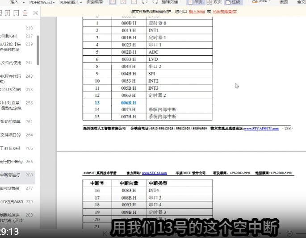Open the www.STCAI.com link in page header
The image size is (306, 238).
click(154, 173)
